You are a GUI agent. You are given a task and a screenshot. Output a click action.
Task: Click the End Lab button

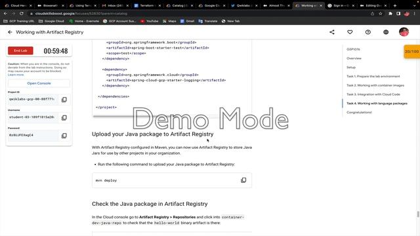pos(20,50)
